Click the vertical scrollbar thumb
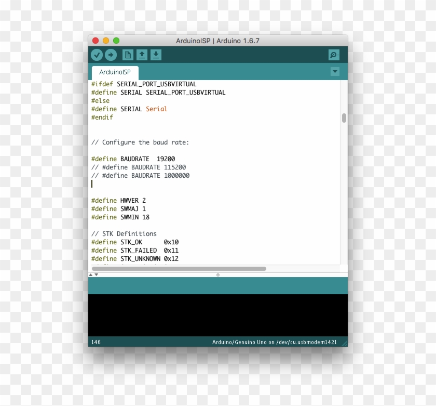436x406 pixels. pos(344,118)
